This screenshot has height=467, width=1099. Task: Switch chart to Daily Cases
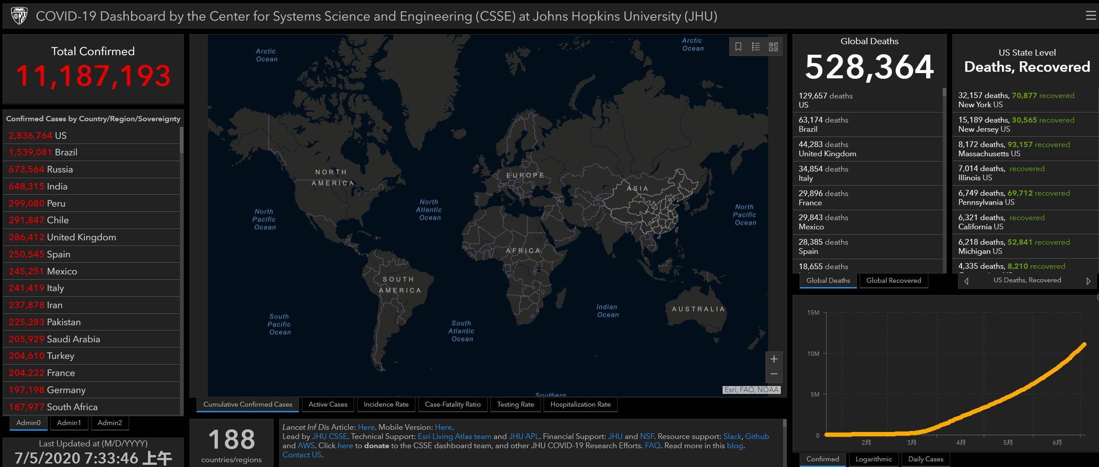(x=926, y=459)
